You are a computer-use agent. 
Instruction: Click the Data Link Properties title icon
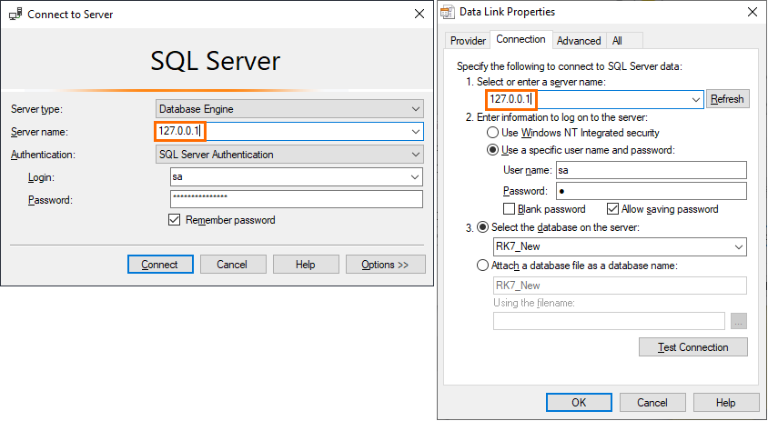point(448,12)
